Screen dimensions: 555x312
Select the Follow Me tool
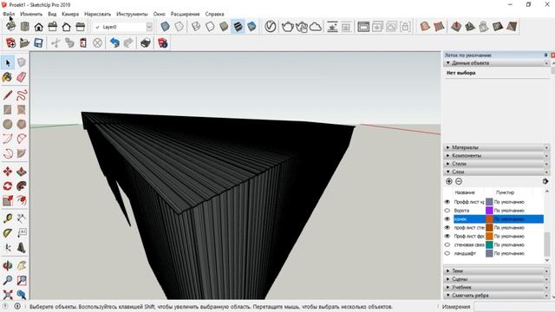coord(22,186)
